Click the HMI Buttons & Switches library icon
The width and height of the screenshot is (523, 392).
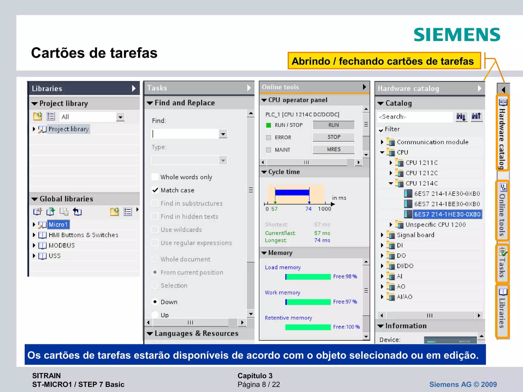[x=42, y=235]
